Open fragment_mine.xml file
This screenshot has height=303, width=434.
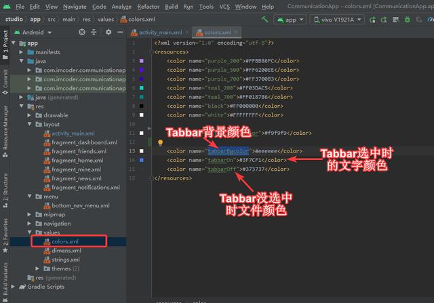(73, 169)
